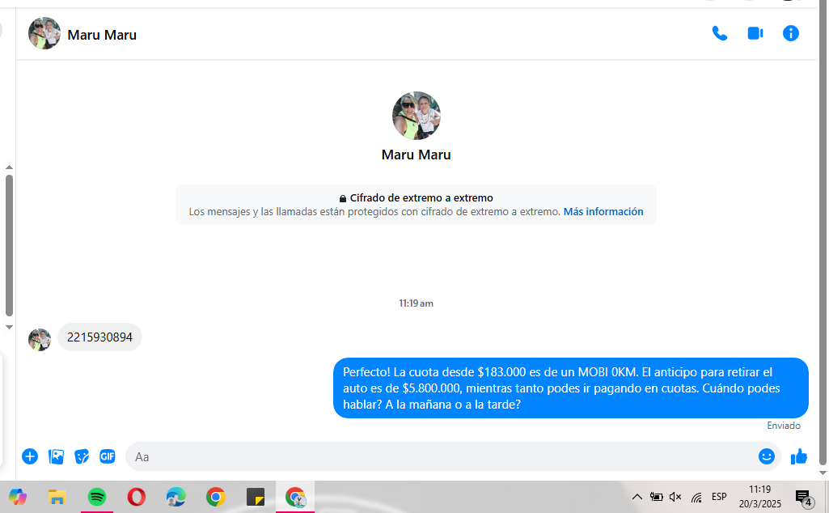829x513 pixels.
Task: Start a voice call with Maru Maru
Action: pyautogui.click(x=719, y=33)
